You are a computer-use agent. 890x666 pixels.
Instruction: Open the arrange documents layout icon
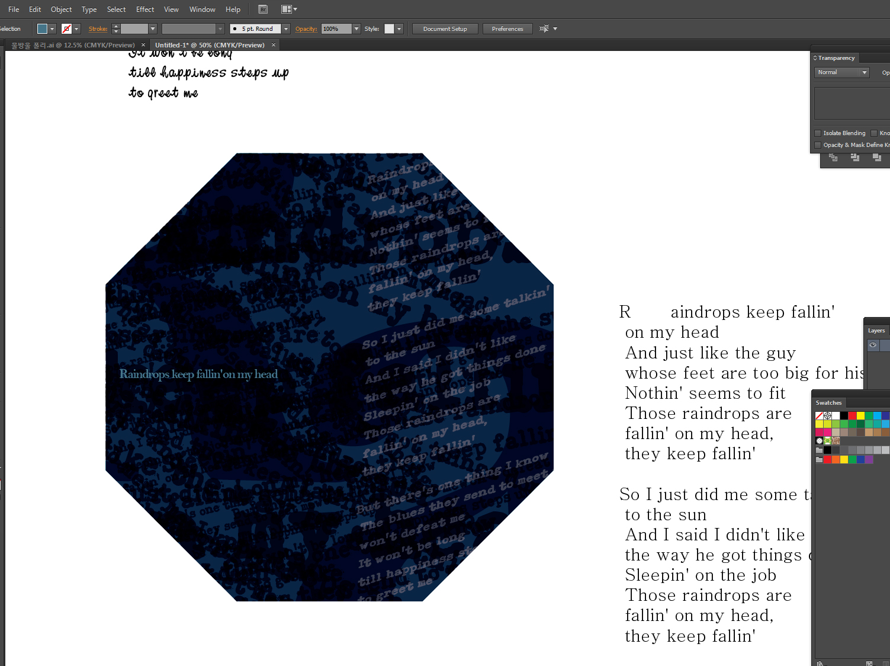point(289,9)
